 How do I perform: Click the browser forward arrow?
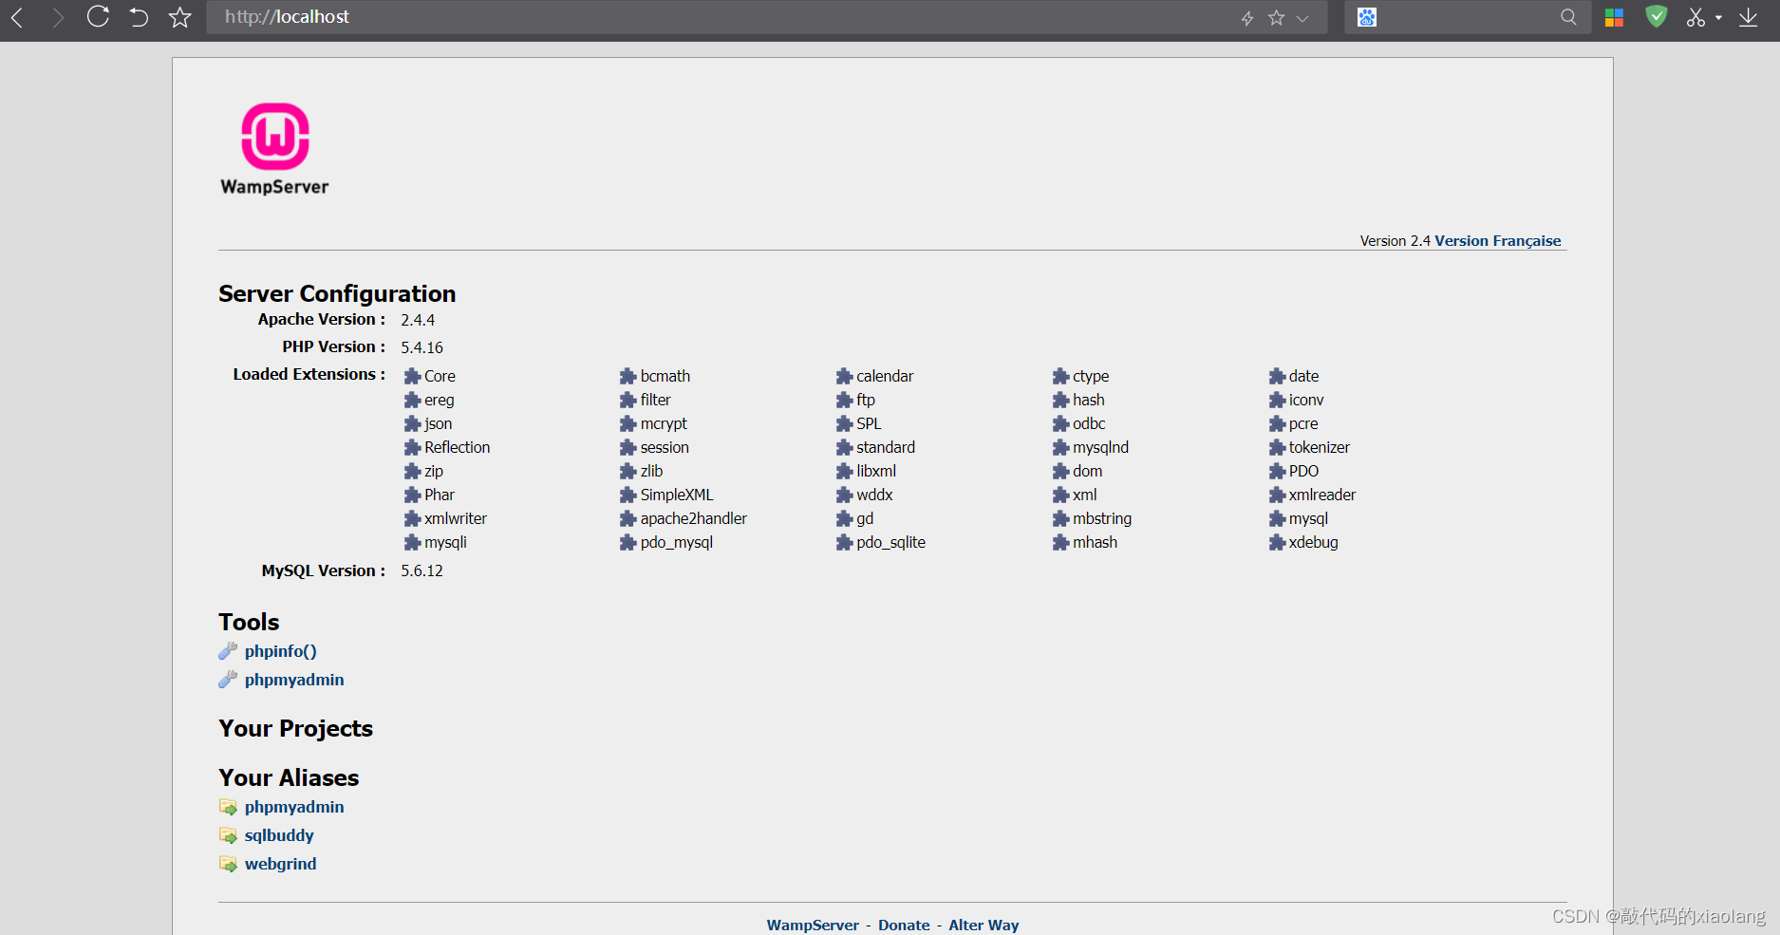tap(58, 17)
